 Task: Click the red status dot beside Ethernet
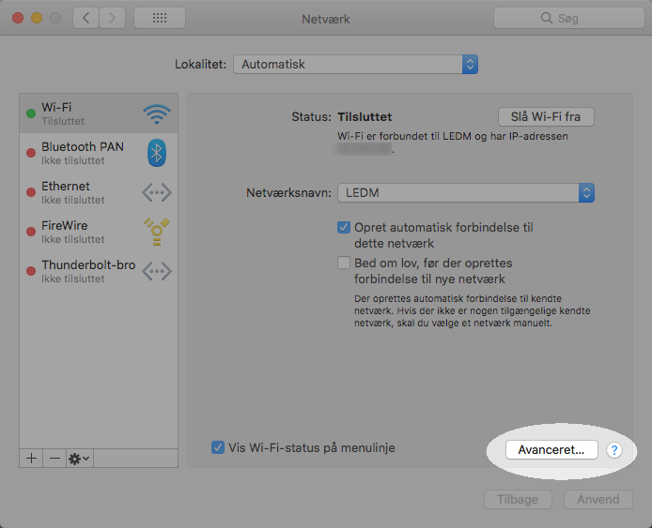tap(31, 192)
